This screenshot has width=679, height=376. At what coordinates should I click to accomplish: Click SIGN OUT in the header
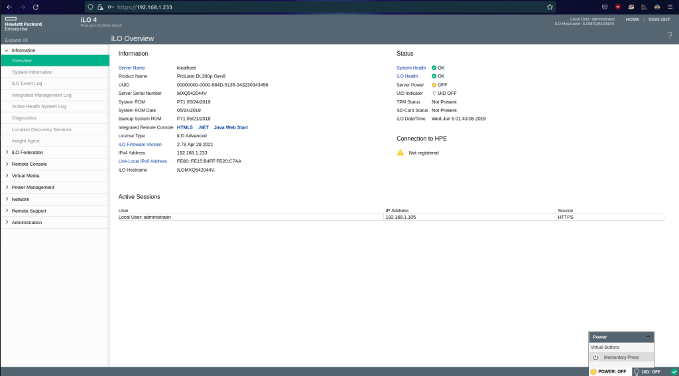coord(659,19)
